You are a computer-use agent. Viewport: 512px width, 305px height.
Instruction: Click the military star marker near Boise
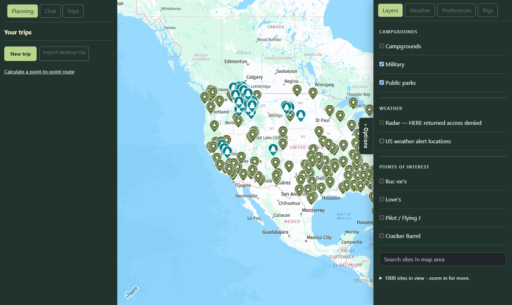click(x=238, y=121)
